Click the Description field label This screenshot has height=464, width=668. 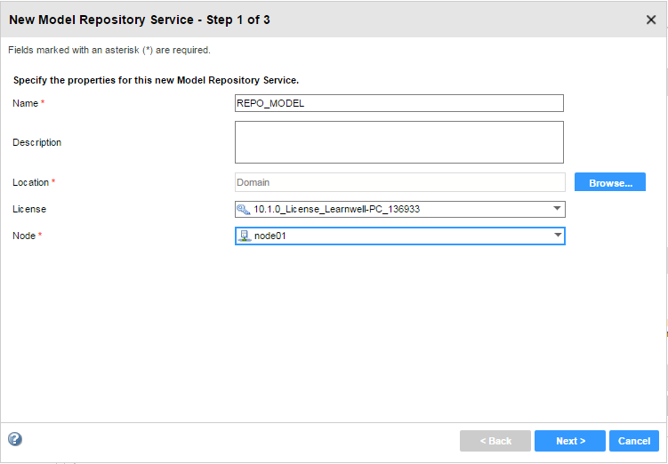pos(37,142)
